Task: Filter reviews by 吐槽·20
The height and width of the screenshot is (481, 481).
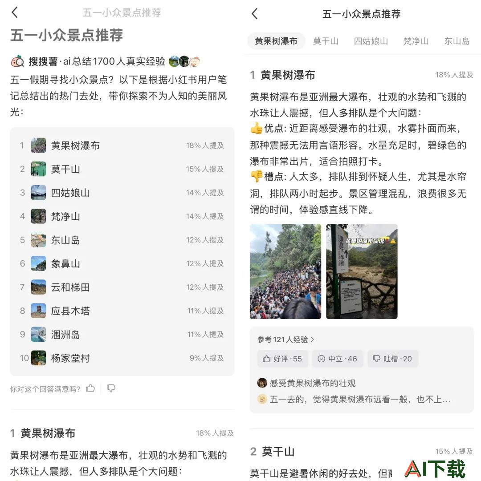Action: click(393, 359)
